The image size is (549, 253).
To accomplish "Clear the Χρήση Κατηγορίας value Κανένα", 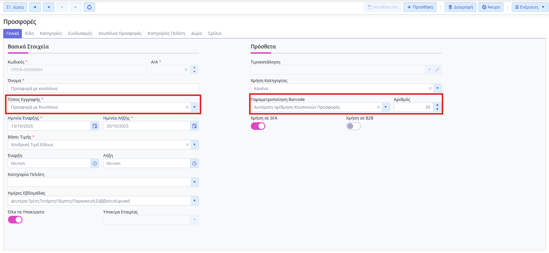I will (430, 88).
